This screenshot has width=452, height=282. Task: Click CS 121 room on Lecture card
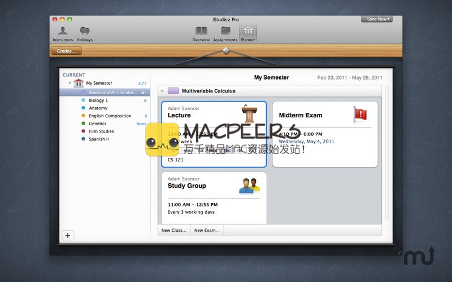click(175, 160)
